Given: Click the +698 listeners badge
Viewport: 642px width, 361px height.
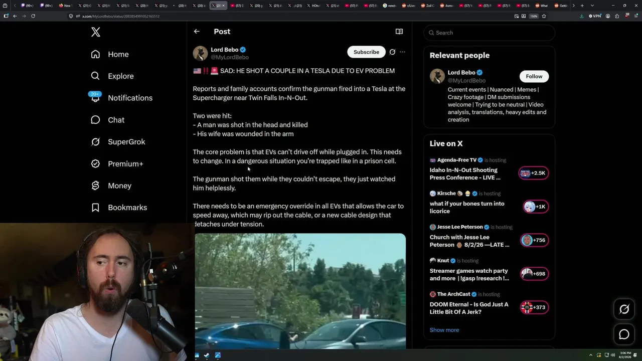Looking at the screenshot, I should click(x=534, y=274).
